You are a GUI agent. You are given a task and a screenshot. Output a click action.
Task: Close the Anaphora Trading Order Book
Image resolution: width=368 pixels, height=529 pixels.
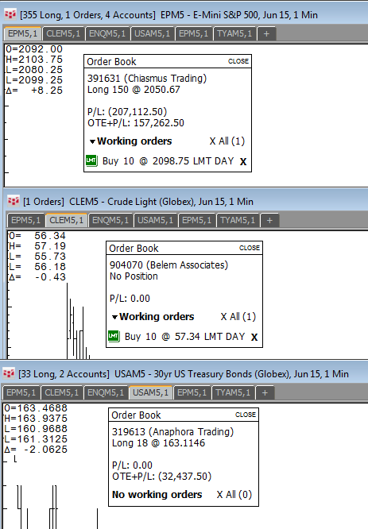tap(246, 415)
